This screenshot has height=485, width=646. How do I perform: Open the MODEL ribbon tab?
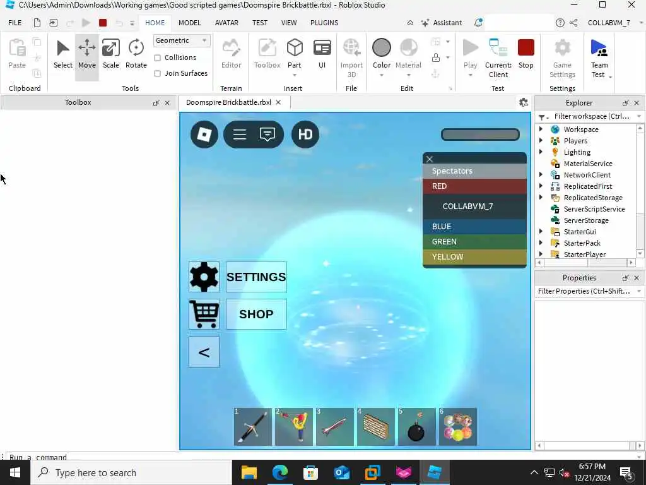(189, 23)
